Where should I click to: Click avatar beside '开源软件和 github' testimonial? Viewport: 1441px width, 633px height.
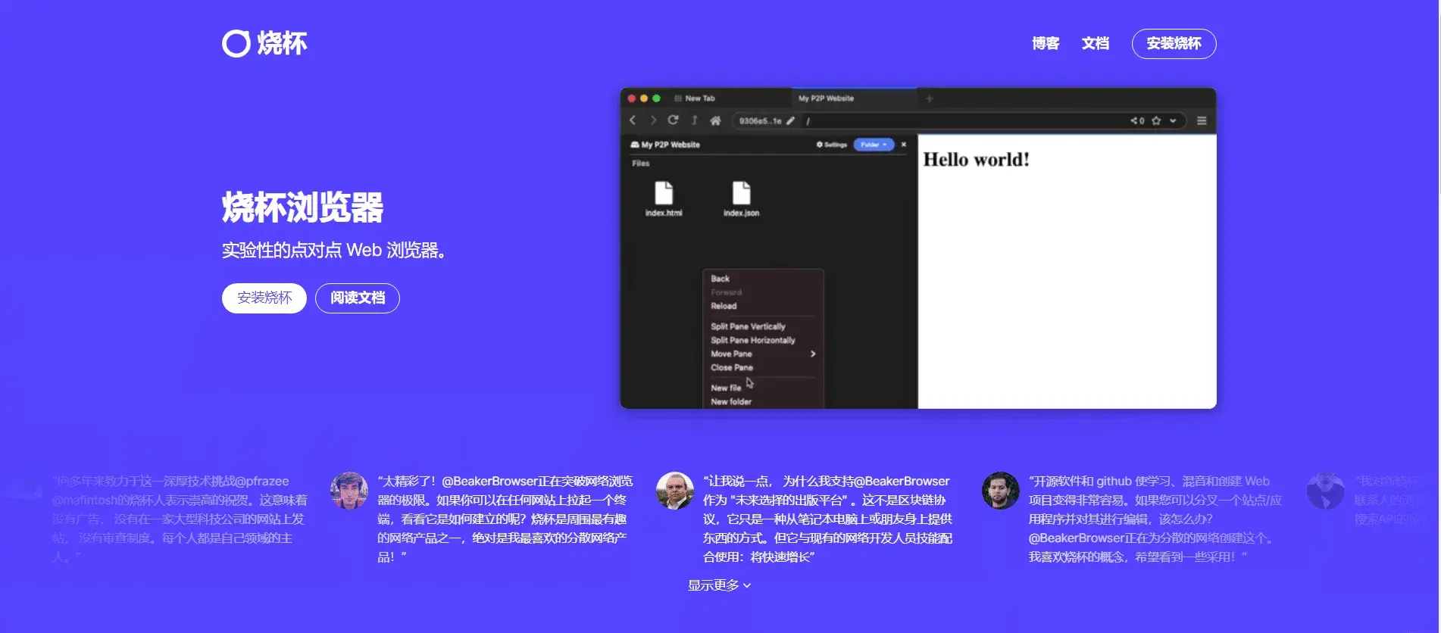[1001, 491]
